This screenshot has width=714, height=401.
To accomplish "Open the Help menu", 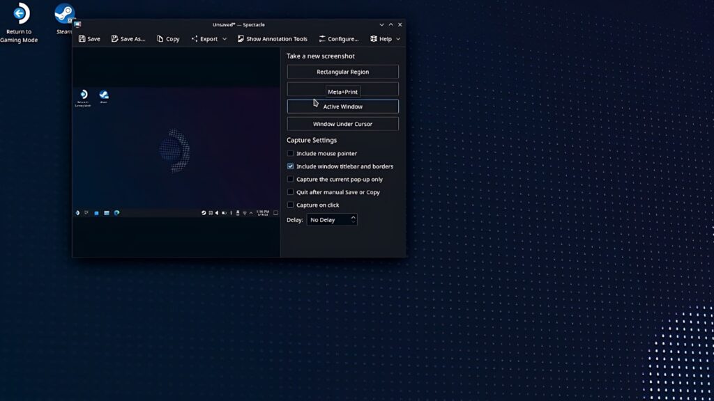I will coord(382,38).
